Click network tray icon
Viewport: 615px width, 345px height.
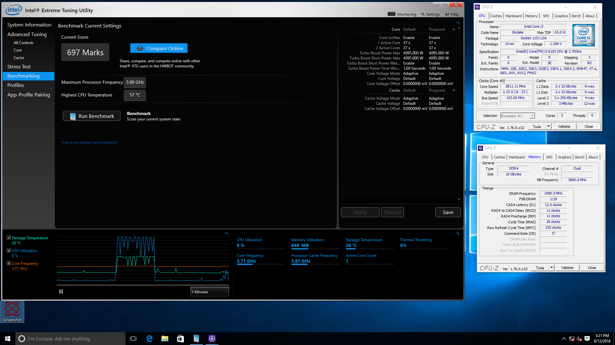tap(571, 339)
